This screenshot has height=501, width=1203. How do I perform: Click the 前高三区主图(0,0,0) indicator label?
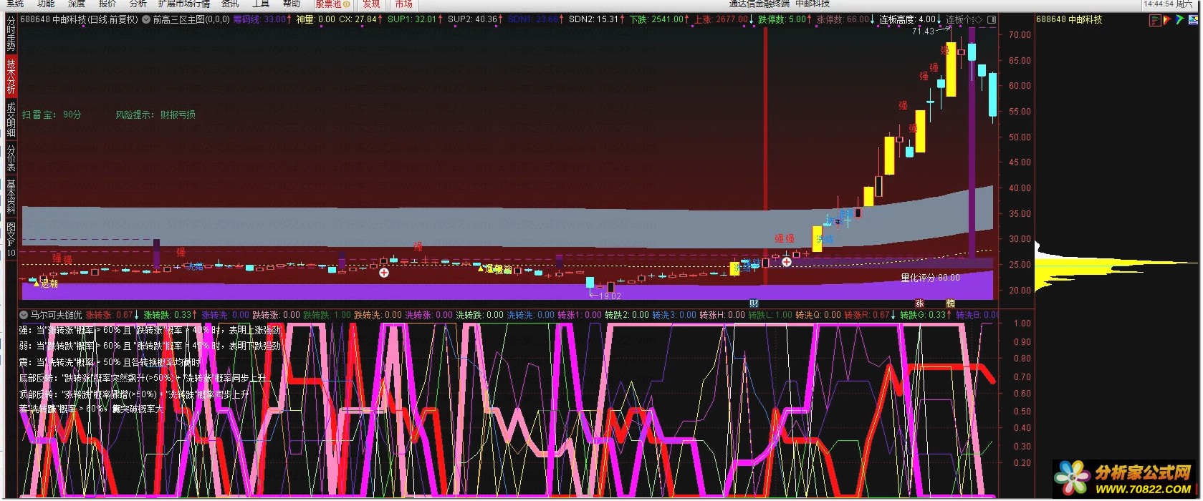click(x=191, y=19)
